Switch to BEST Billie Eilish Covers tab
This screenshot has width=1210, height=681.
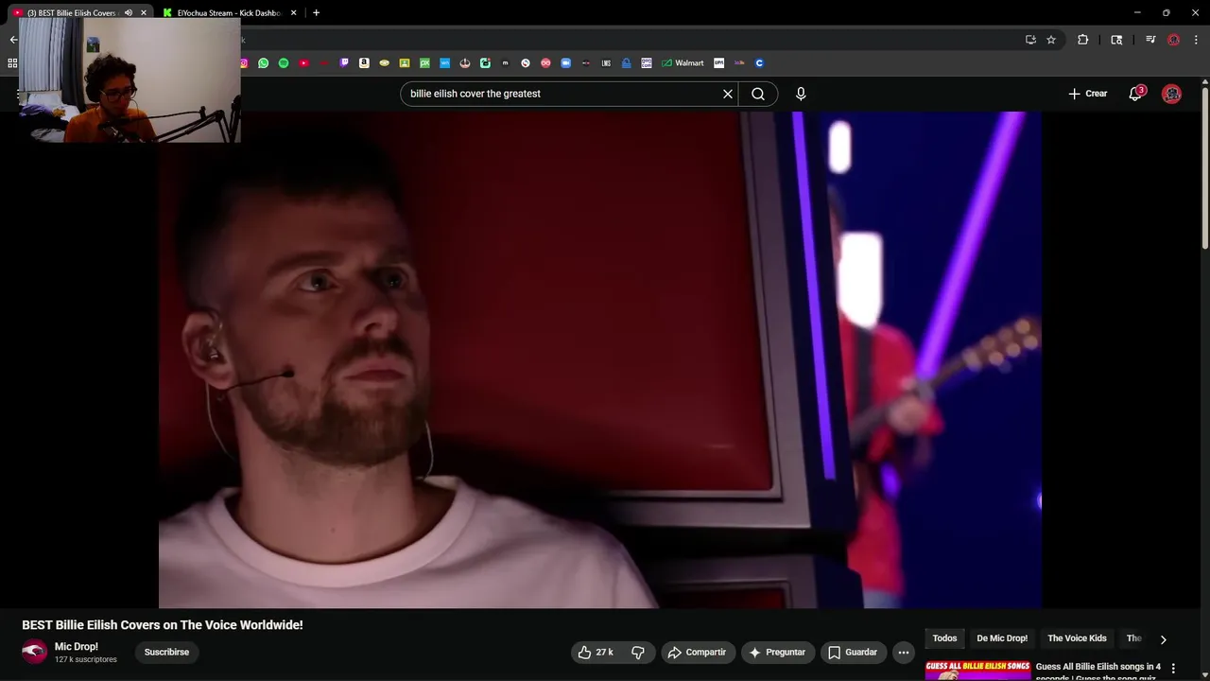coord(71,13)
